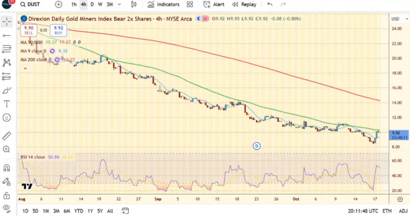410x216 pixels.
Task: Select the trend line drawing tool
Action: pyautogui.click(x=7, y=35)
